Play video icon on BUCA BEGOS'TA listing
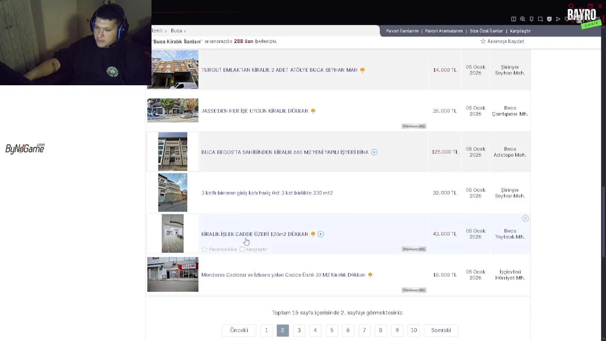The image size is (606, 341). [374, 152]
